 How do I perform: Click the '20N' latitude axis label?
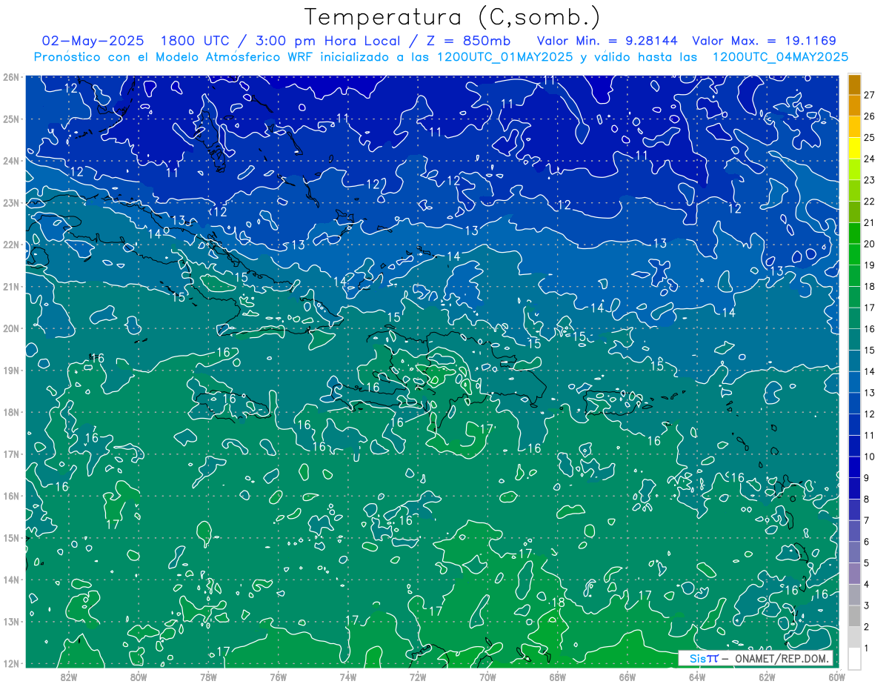click(x=10, y=328)
